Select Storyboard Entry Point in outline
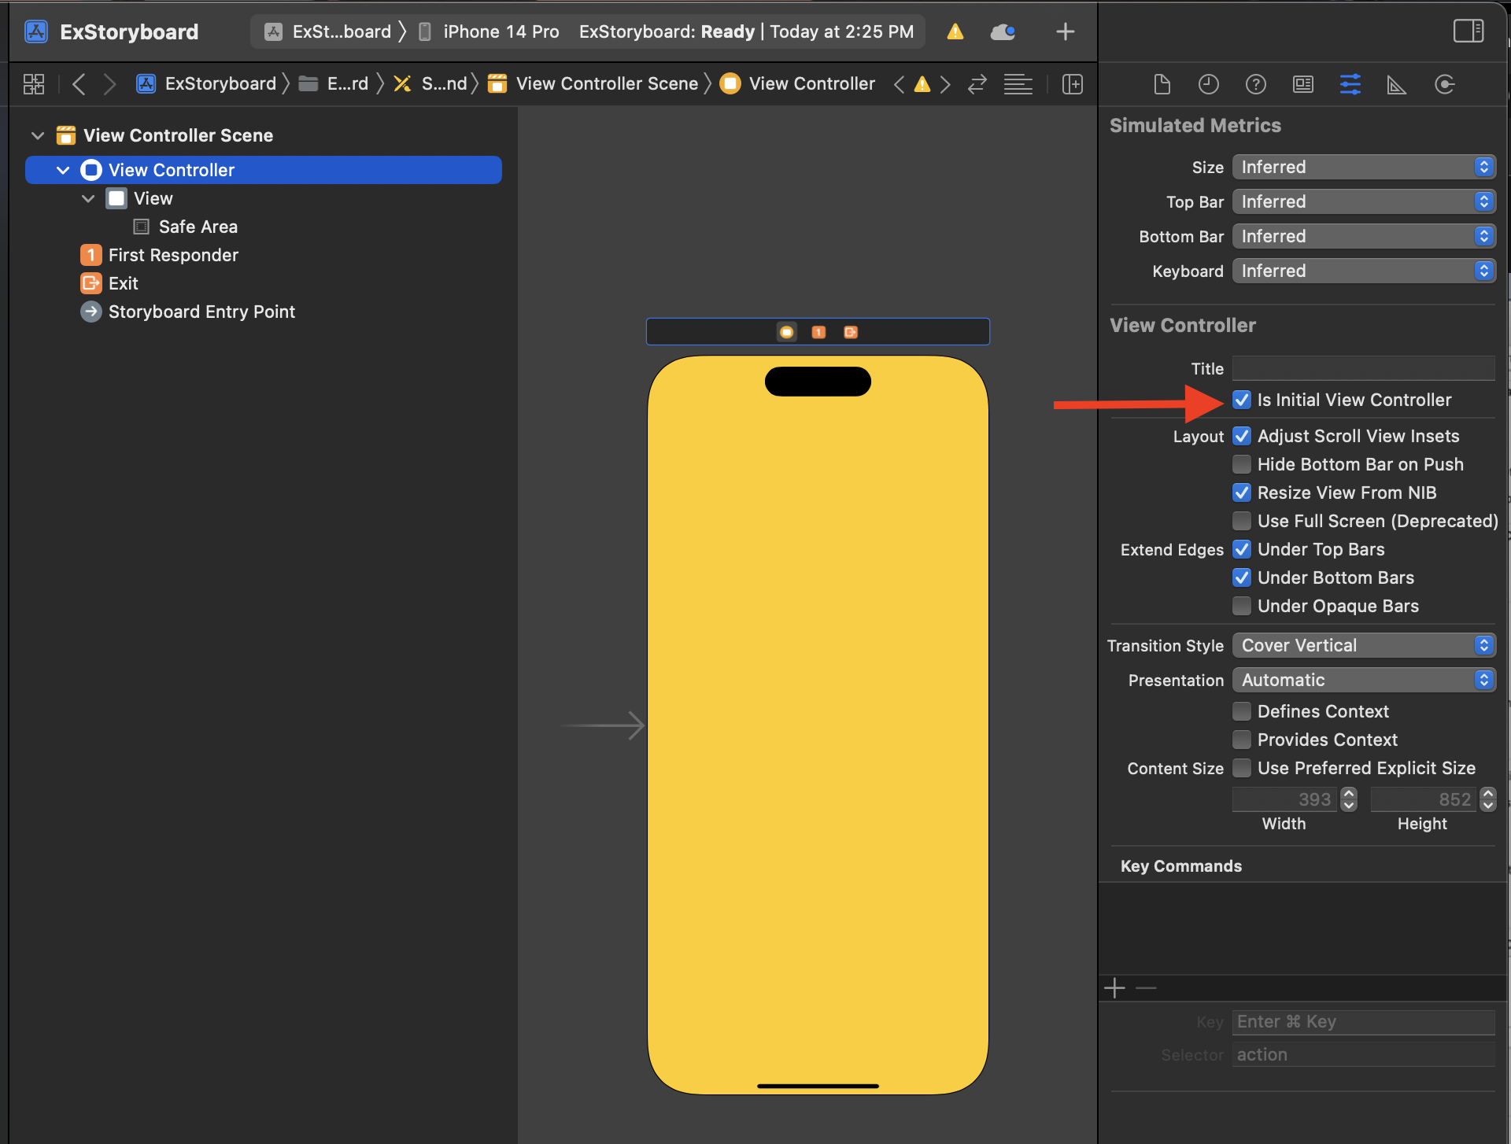 pos(201,312)
